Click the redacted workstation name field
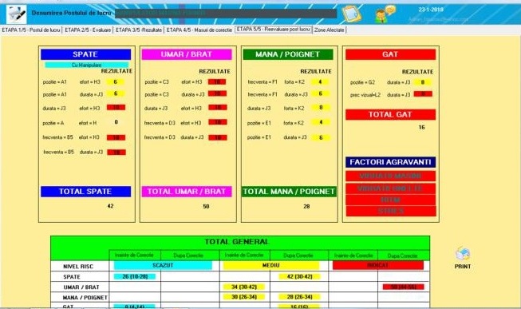This screenshot has width=521, height=309. [226, 14]
